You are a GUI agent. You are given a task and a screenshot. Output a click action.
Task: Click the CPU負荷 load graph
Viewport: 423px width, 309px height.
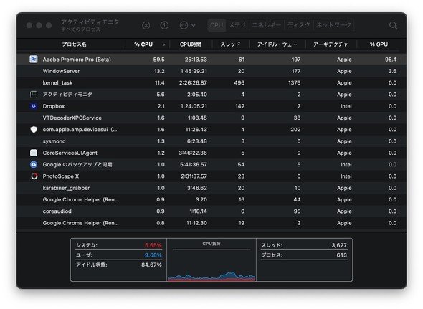[x=211, y=260]
